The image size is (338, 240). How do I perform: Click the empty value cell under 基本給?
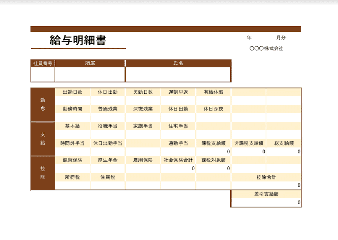[x=73, y=134]
